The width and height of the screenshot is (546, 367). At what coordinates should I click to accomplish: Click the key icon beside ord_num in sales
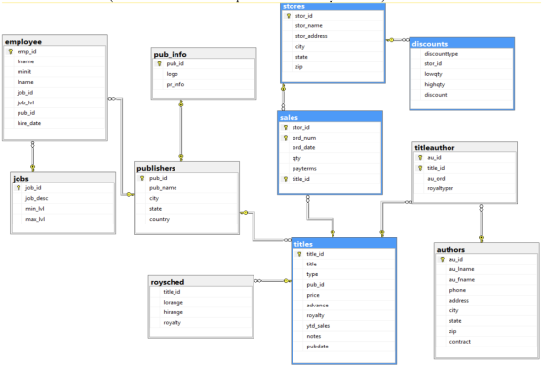click(286, 138)
